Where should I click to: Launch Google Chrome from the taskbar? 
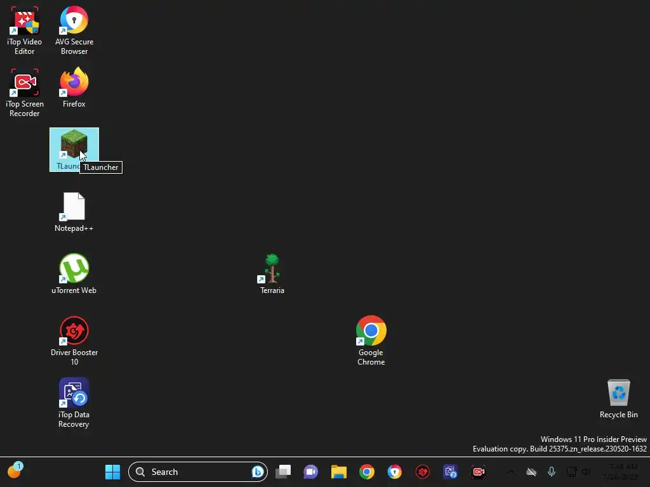point(367,472)
